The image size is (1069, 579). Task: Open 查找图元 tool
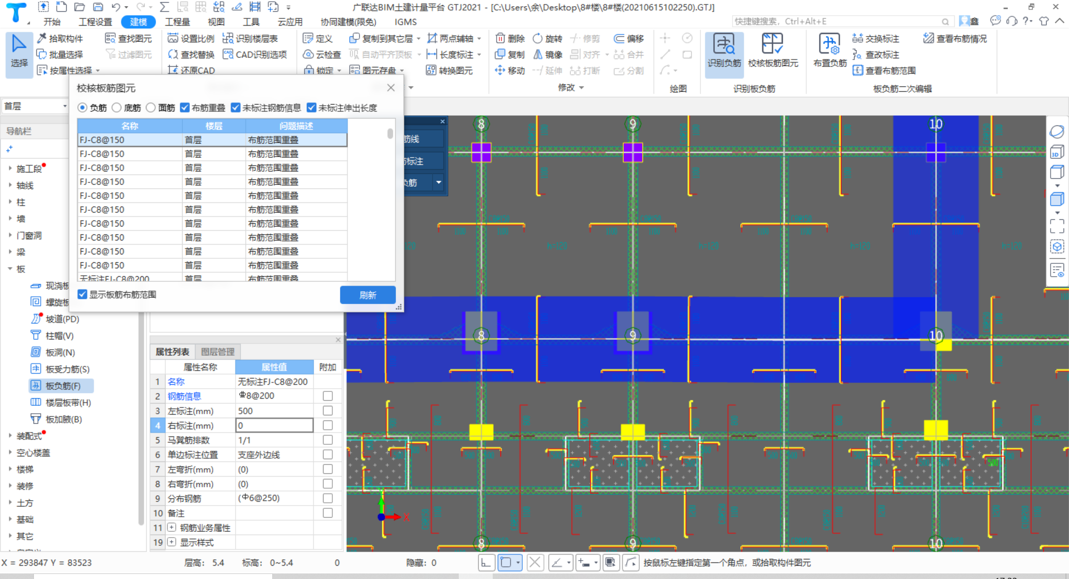[129, 38]
